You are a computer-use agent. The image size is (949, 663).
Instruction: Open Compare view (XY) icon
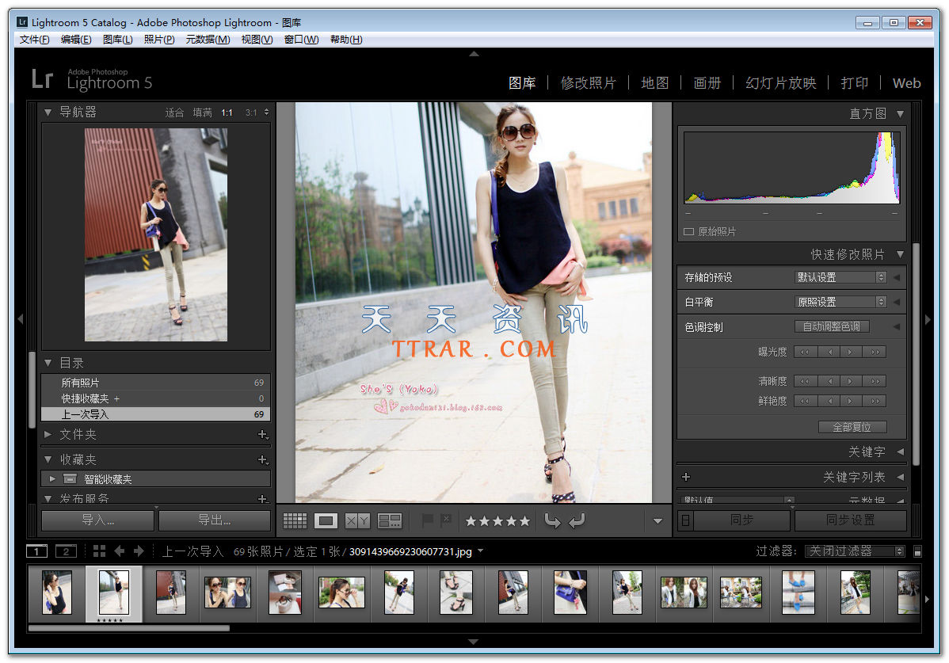pos(357,520)
